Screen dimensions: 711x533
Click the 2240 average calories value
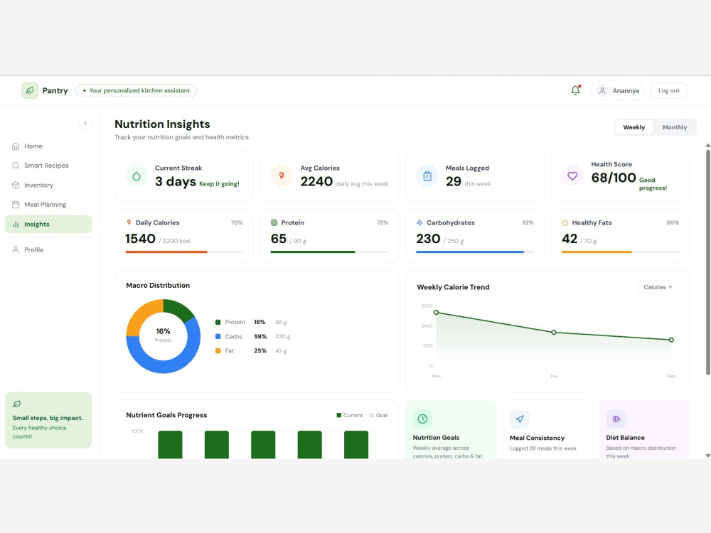point(316,181)
